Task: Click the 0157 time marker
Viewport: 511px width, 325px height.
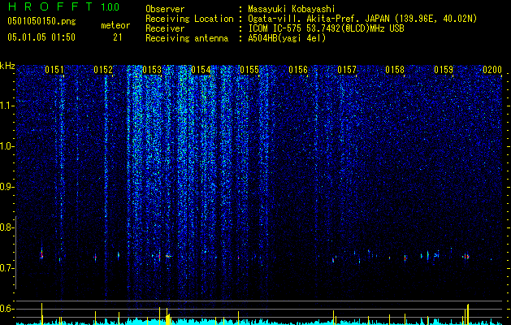Action: coord(347,70)
